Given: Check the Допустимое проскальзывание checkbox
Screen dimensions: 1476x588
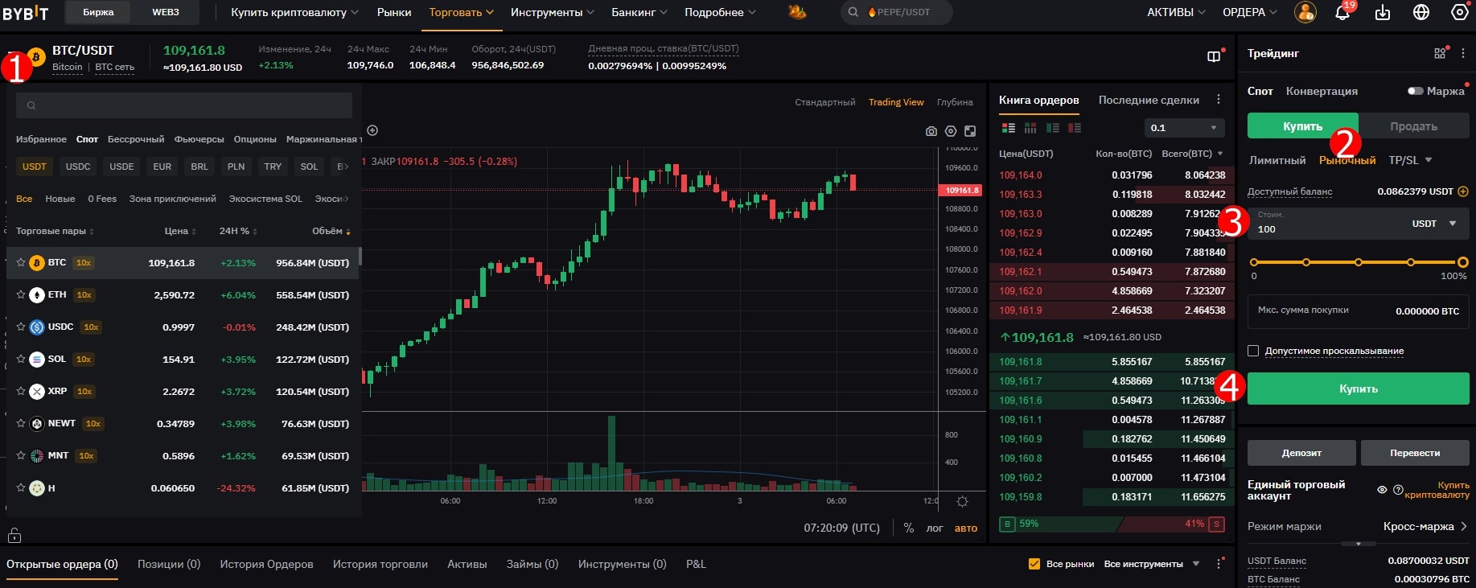Looking at the screenshot, I should click(1252, 351).
